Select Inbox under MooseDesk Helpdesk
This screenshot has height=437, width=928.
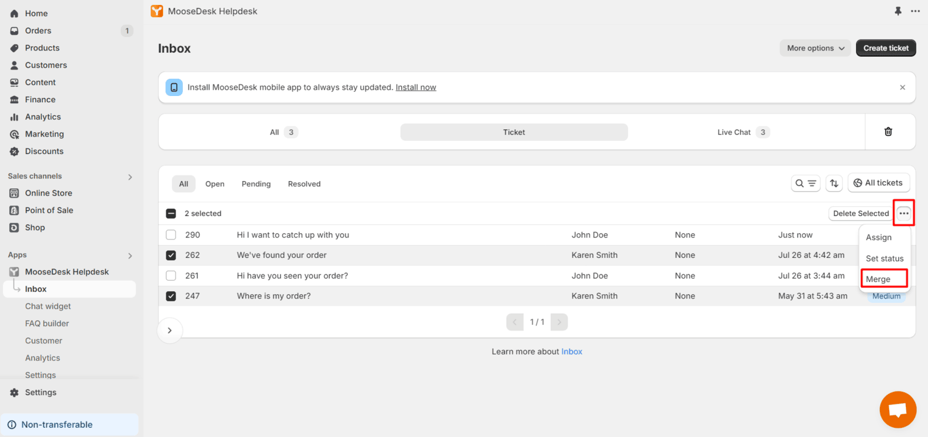(x=36, y=289)
